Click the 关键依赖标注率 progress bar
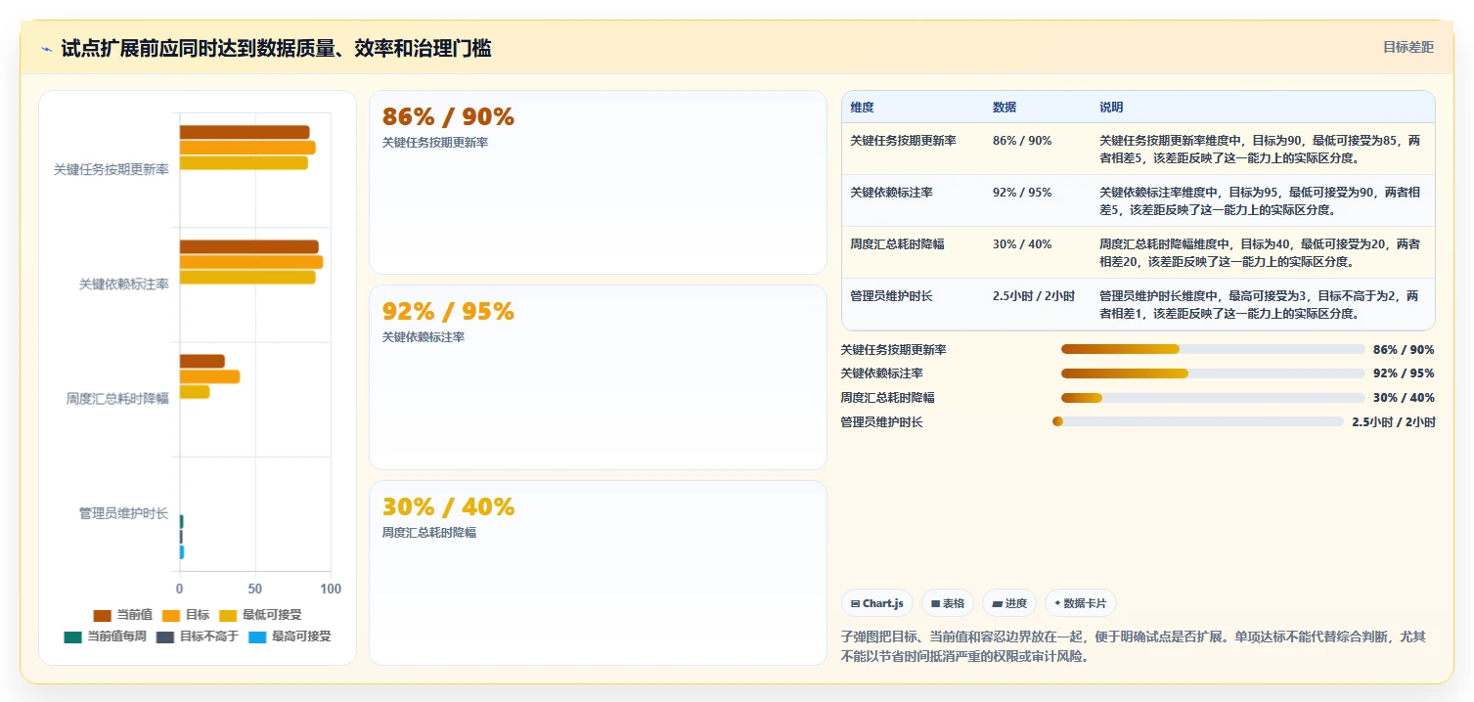 [x=1213, y=373]
